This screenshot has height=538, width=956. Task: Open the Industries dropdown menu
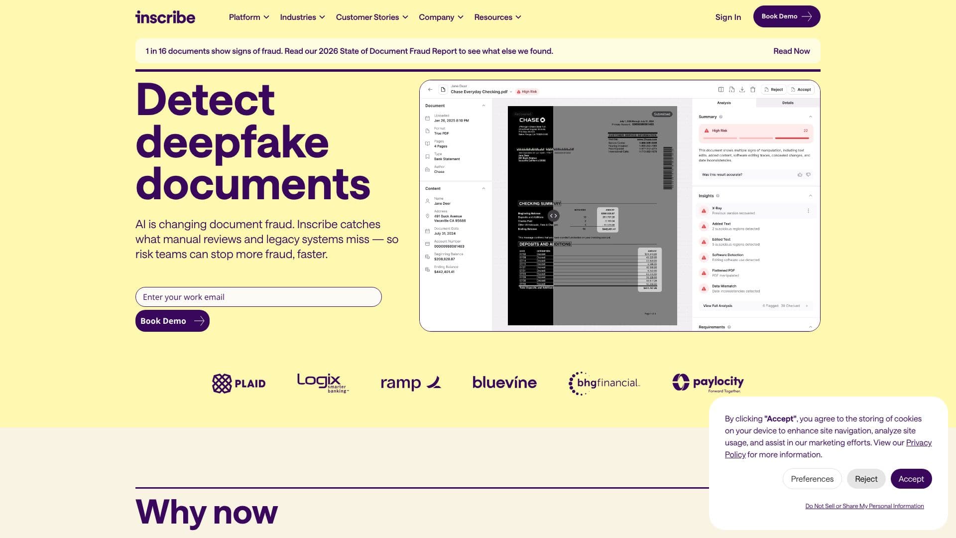pyautogui.click(x=302, y=17)
